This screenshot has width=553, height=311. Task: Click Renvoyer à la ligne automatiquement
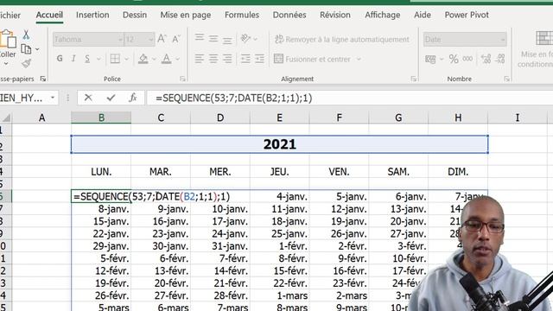pyautogui.click(x=342, y=39)
